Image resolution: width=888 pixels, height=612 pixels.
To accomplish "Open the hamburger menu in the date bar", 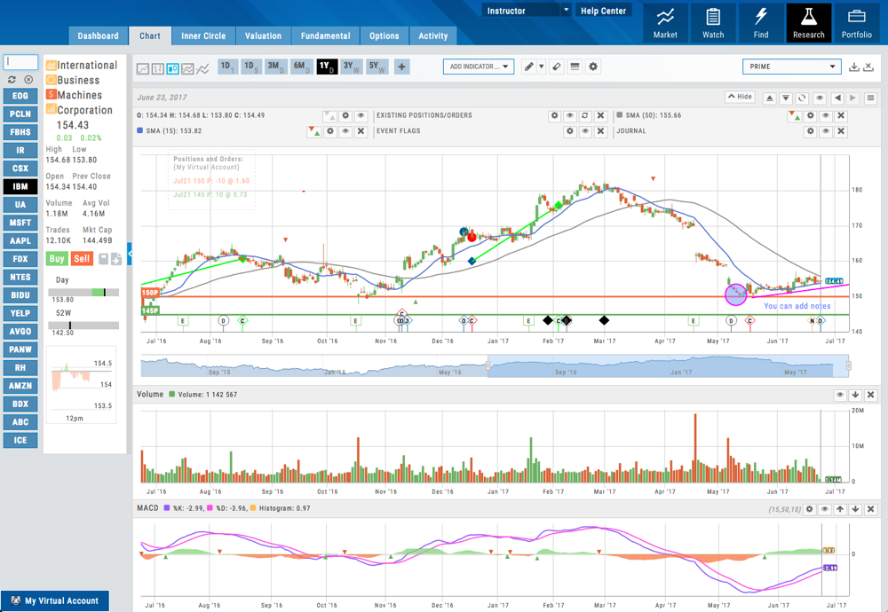I will point(870,98).
